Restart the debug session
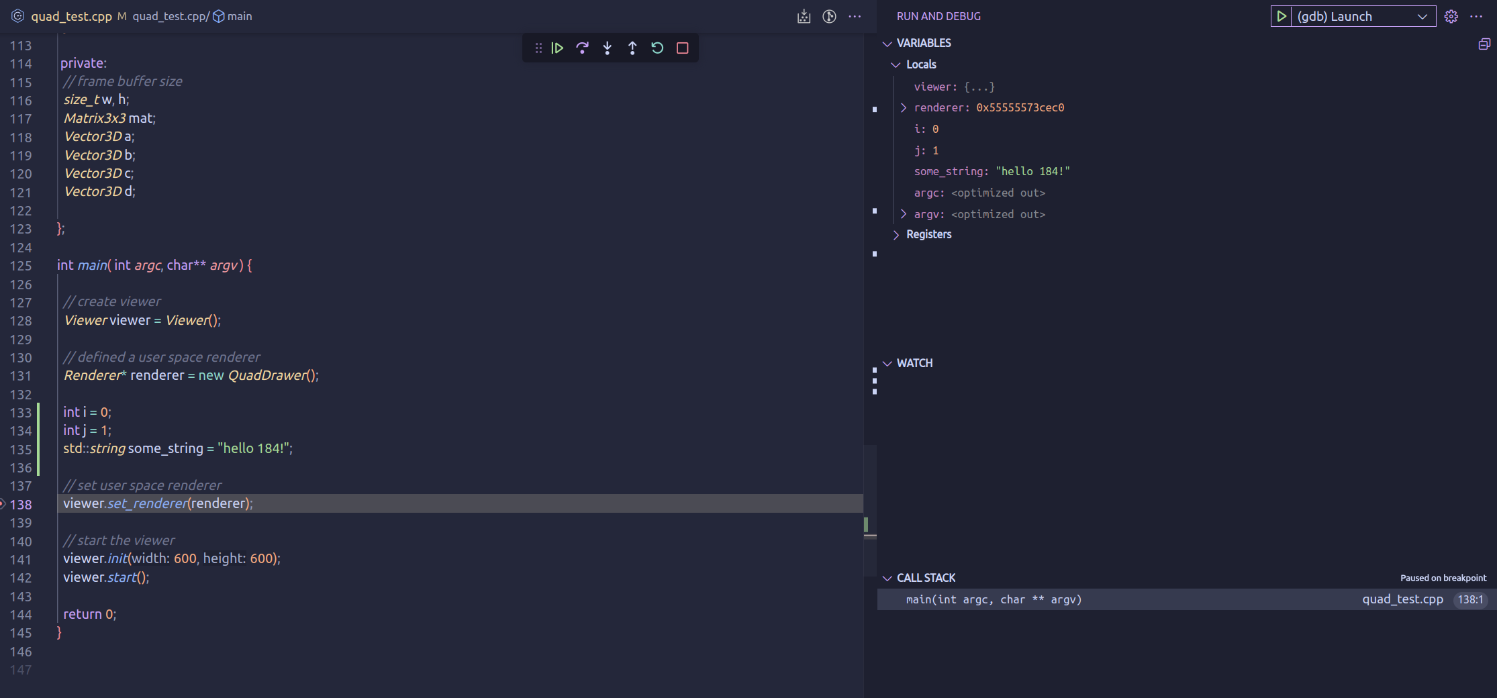This screenshot has width=1497, height=698. pyautogui.click(x=657, y=48)
